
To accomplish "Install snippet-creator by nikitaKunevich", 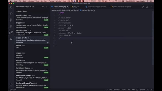I will coord(46,35).
